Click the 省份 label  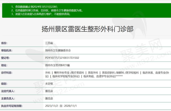[x=4, y=43]
